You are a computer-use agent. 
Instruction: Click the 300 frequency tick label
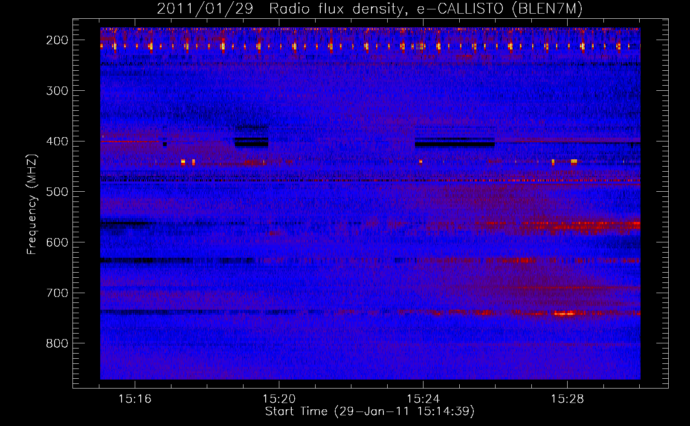pos(57,91)
